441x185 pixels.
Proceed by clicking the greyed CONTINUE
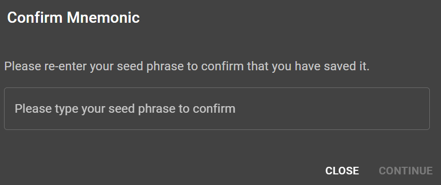tap(406, 171)
